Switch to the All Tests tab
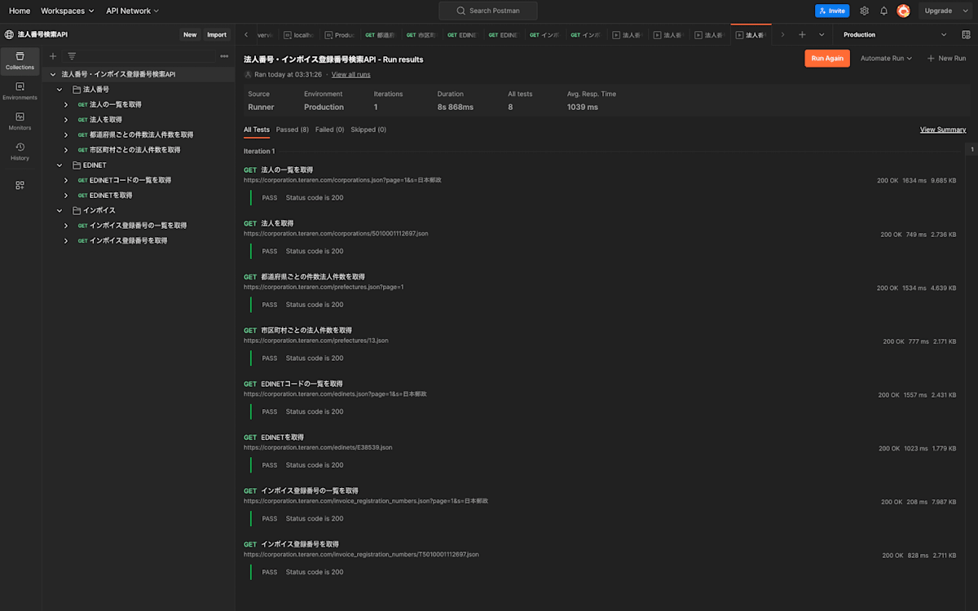Viewport: 978px width, 611px height. pos(257,130)
